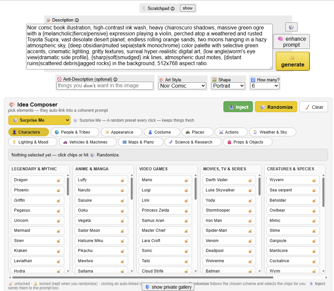The width and height of the screenshot is (334, 291).
Task: Click show private gallery button
Action: pos(168,287)
